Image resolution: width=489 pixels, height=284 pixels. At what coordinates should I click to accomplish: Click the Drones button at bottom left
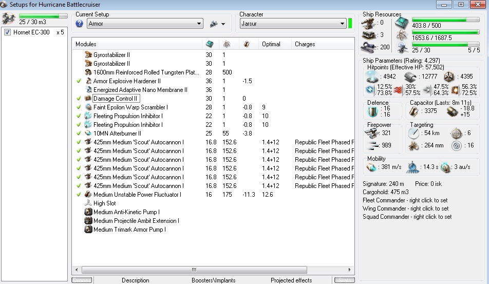(x=82, y=280)
